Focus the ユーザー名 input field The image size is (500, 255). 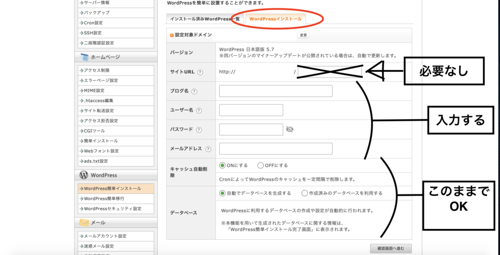[251, 110]
